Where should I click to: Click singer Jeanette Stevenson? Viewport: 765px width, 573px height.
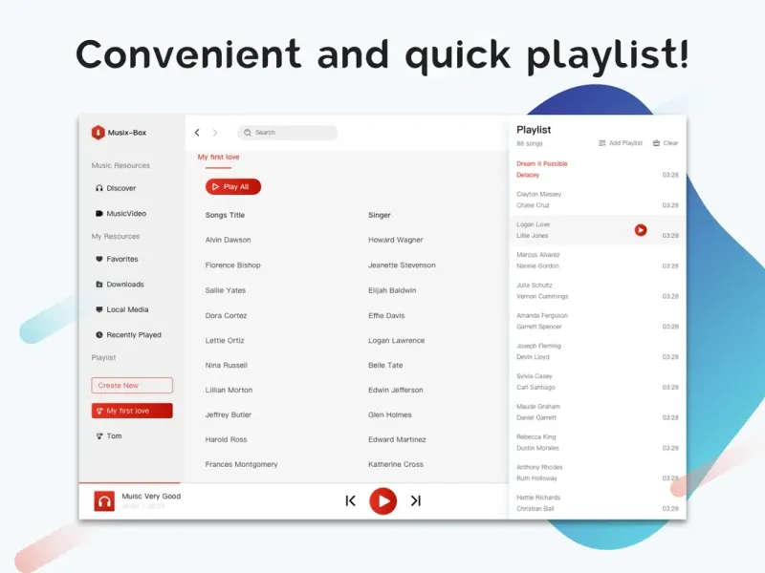[x=402, y=265]
